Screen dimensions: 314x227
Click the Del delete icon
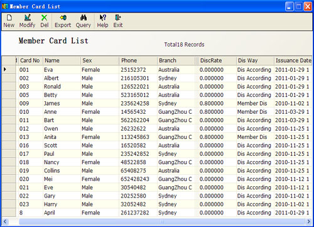tap(45, 21)
